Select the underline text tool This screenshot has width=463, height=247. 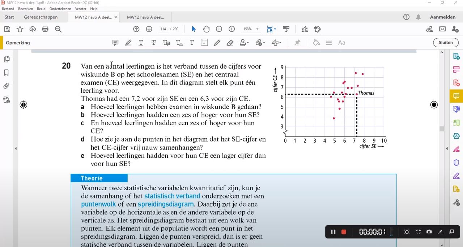click(x=141, y=43)
